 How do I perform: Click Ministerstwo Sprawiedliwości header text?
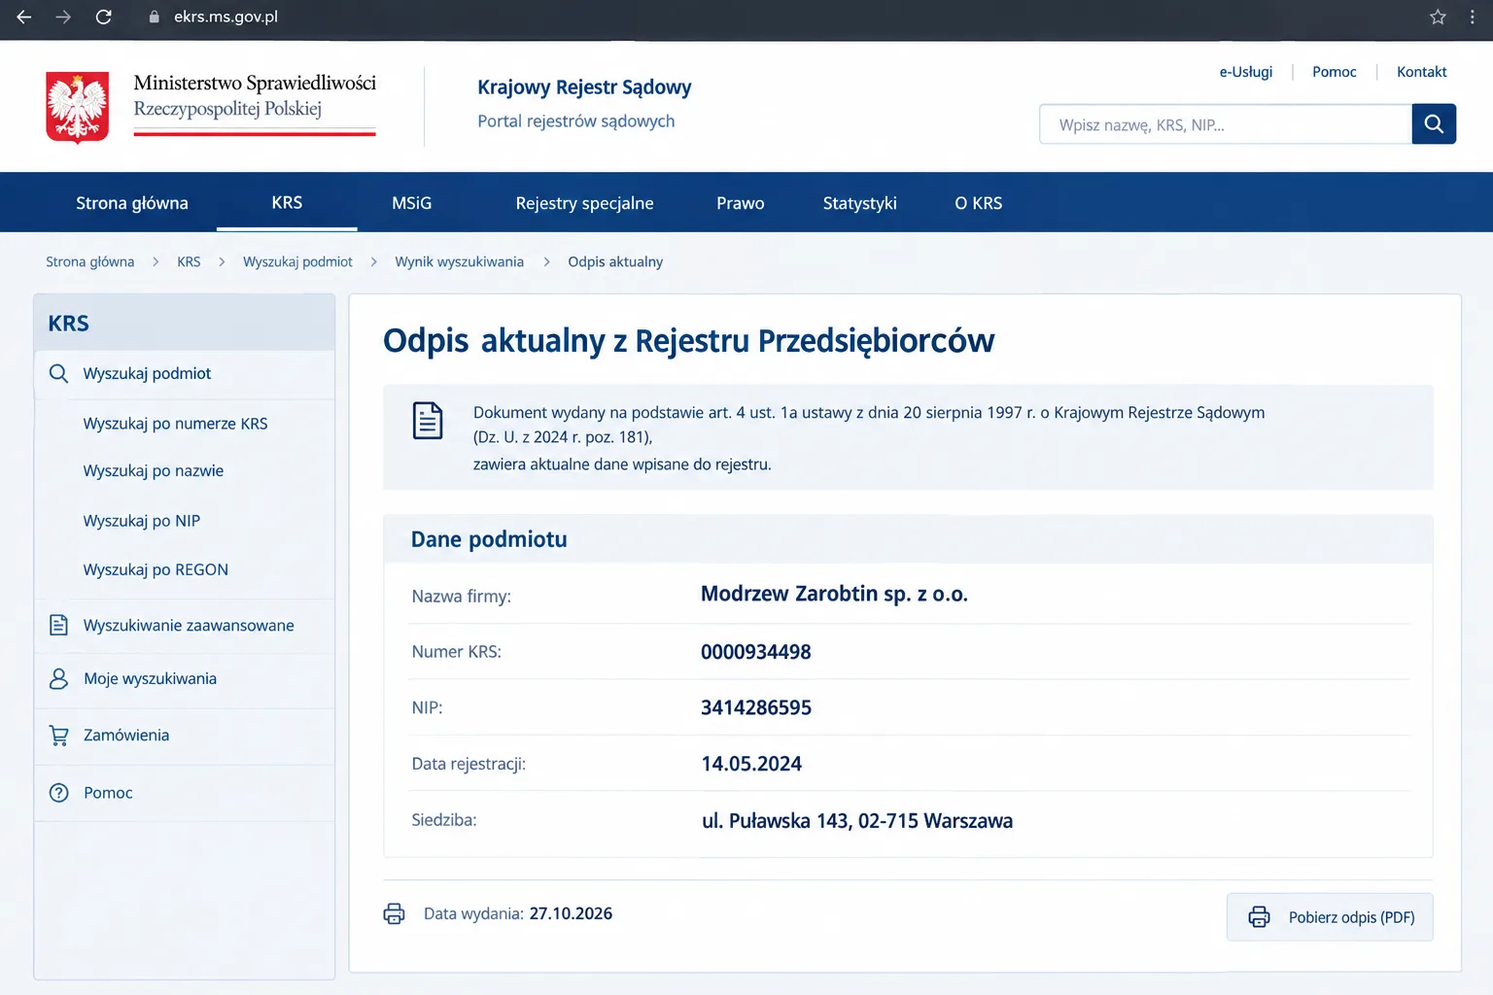tap(255, 83)
